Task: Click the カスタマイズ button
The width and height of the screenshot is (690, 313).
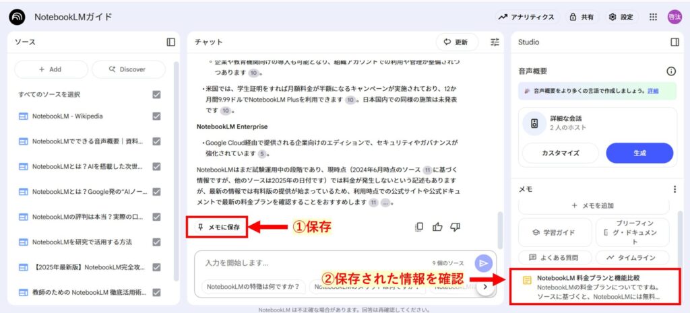Action: tap(560, 153)
